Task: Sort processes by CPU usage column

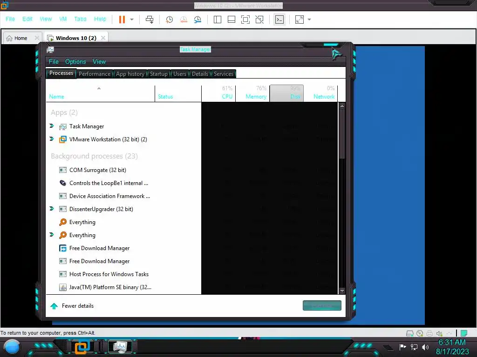Action: tap(218, 93)
